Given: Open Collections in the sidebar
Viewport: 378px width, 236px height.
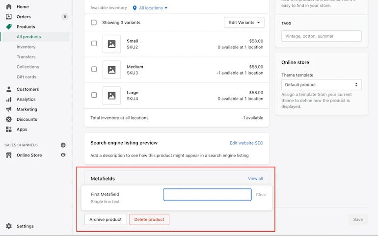Looking at the screenshot, I should (x=28, y=67).
